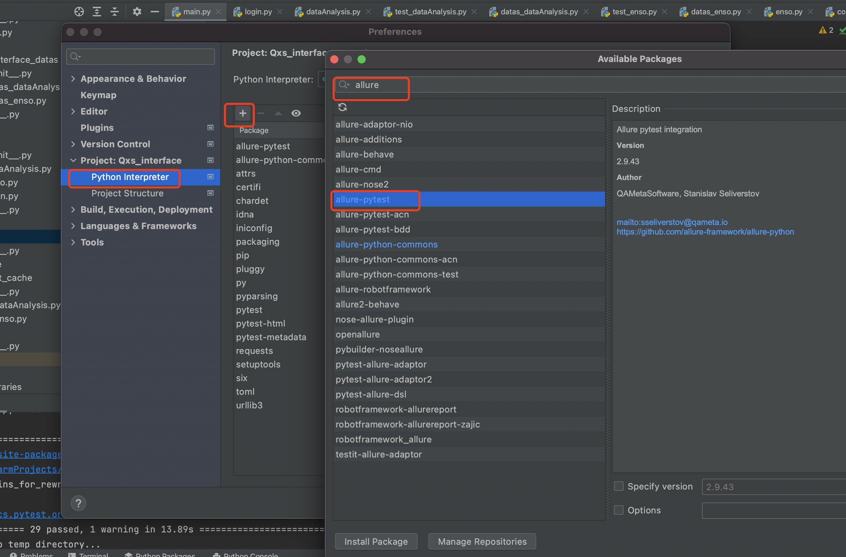Expand Build, Execution, Deployment section

pyautogui.click(x=73, y=209)
